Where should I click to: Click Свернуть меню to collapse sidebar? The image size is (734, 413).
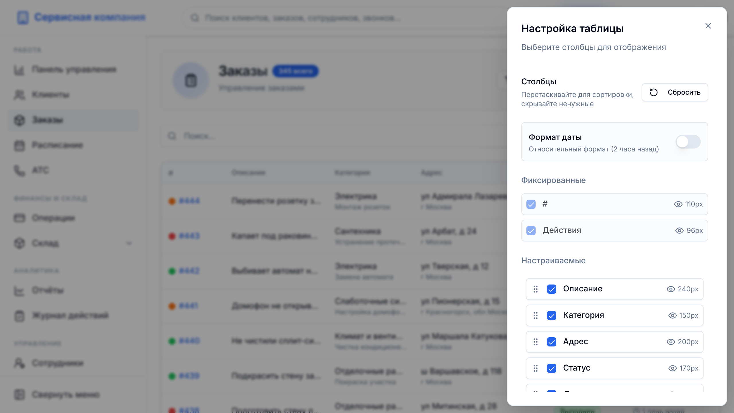point(73,395)
